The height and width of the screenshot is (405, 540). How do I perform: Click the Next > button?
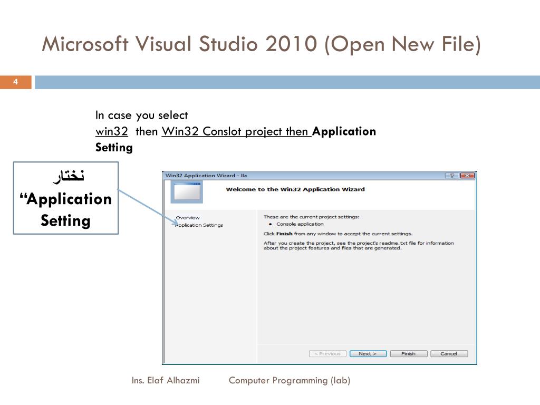(x=368, y=354)
